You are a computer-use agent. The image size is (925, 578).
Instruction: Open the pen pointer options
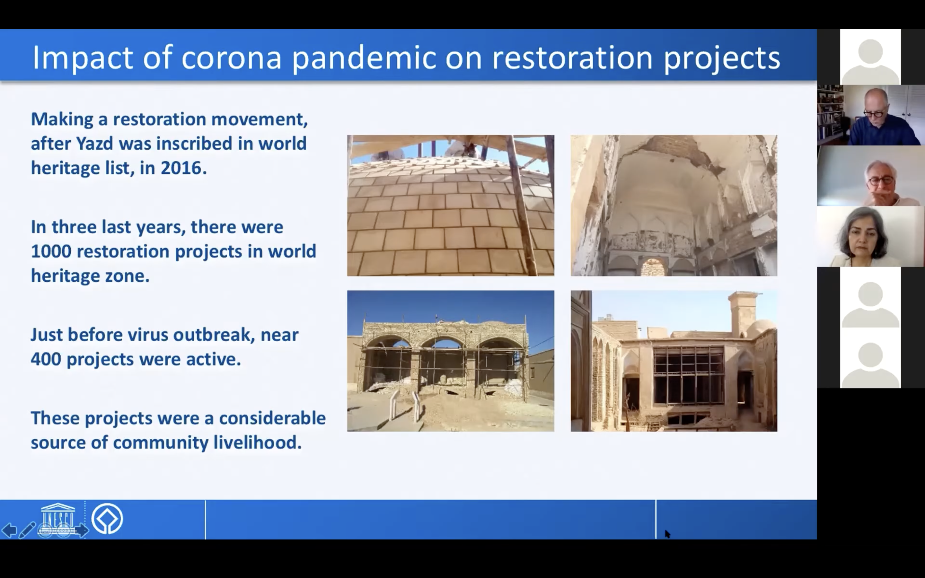click(x=27, y=530)
